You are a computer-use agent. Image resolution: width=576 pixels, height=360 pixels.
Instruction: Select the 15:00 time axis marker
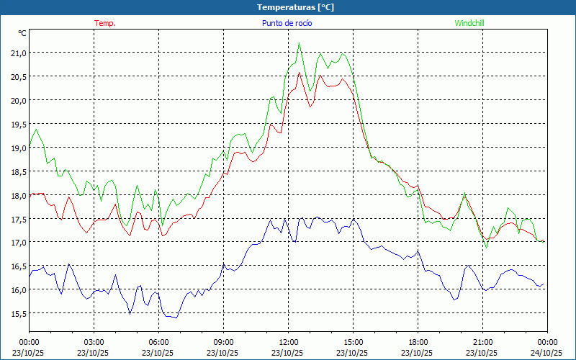[x=353, y=342]
